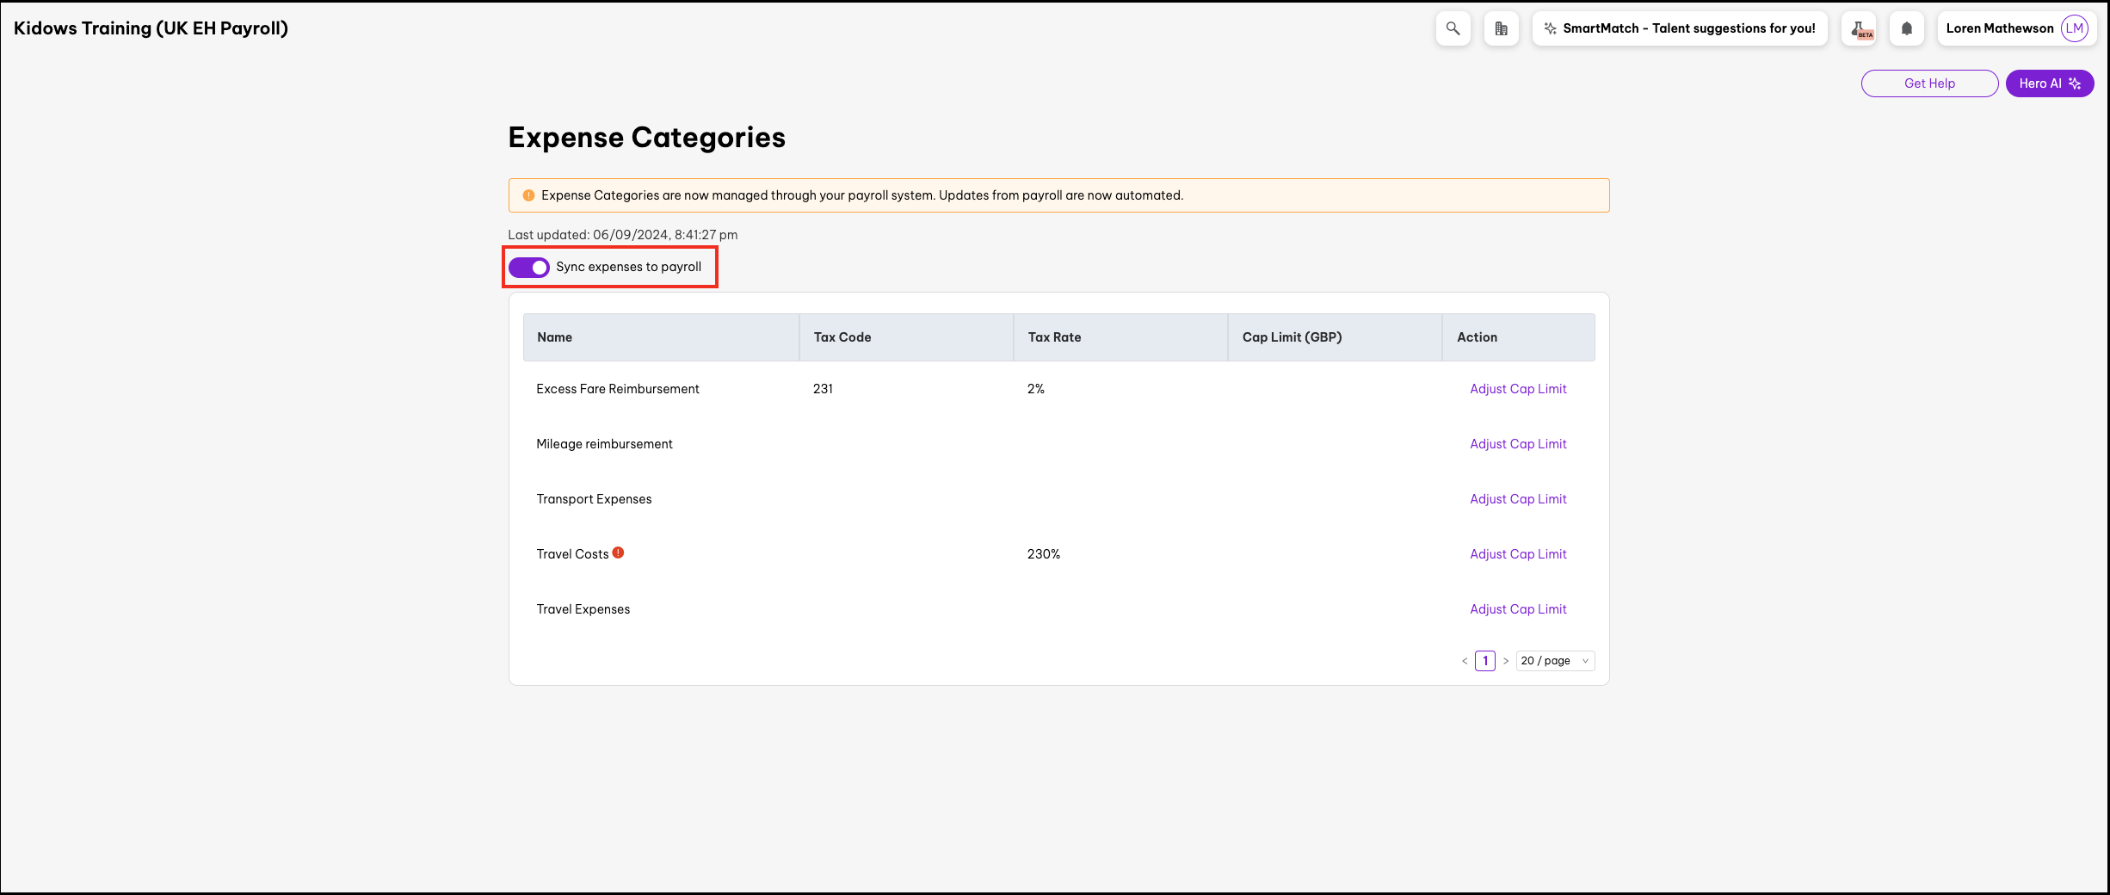This screenshot has height=895, width=2110.
Task: Click the Travel Costs red warning icon
Action: pos(618,553)
